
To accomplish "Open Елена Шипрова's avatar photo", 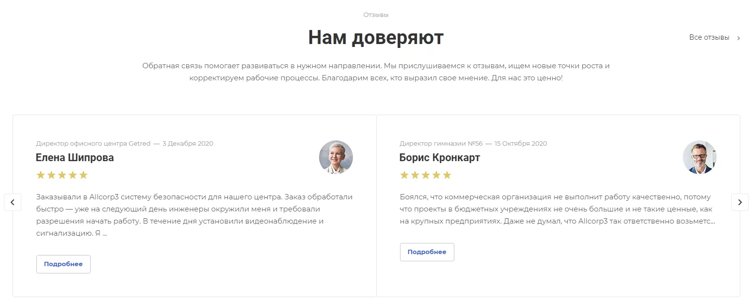I will pyautogui.click(x=336, y=157).
